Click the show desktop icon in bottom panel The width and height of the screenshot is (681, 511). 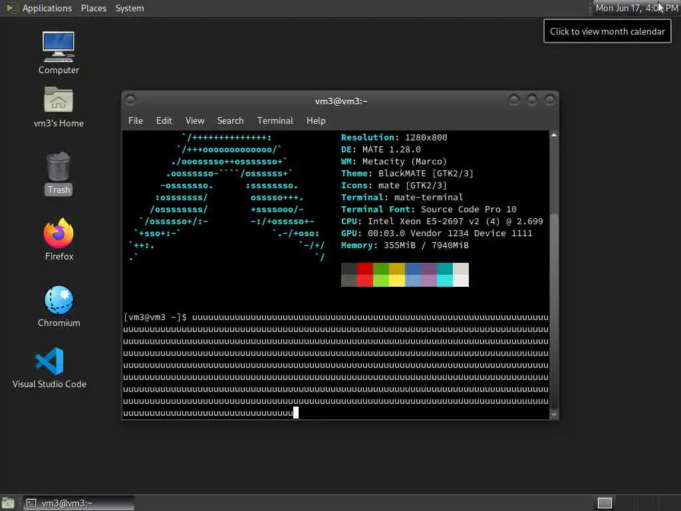coord(8,503)
